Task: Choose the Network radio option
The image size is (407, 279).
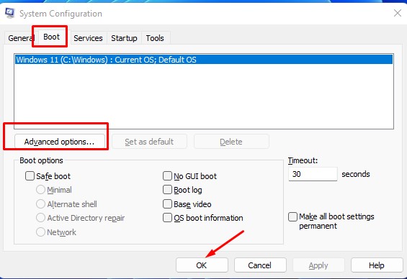Action: 40,232
